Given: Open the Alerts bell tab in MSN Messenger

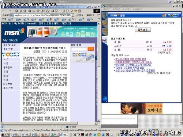Looking at the screenshot, I should tap(105, 23).
